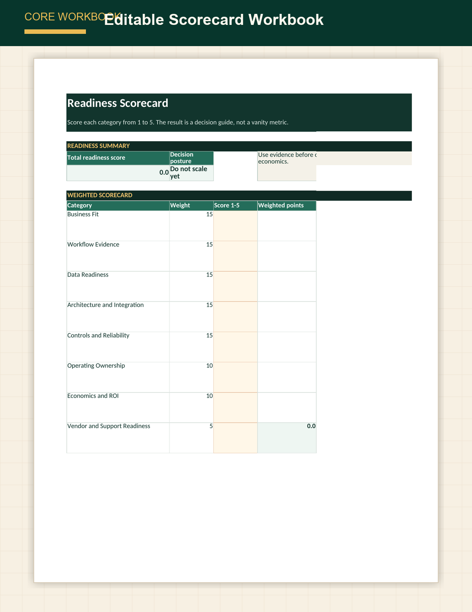Click the Data Readiness score input cell
The image size is (472, 612).
pos(235,286)
